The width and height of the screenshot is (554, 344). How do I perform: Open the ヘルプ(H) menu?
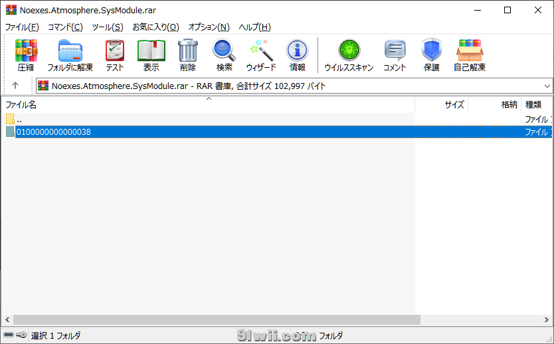pos(254,27)
